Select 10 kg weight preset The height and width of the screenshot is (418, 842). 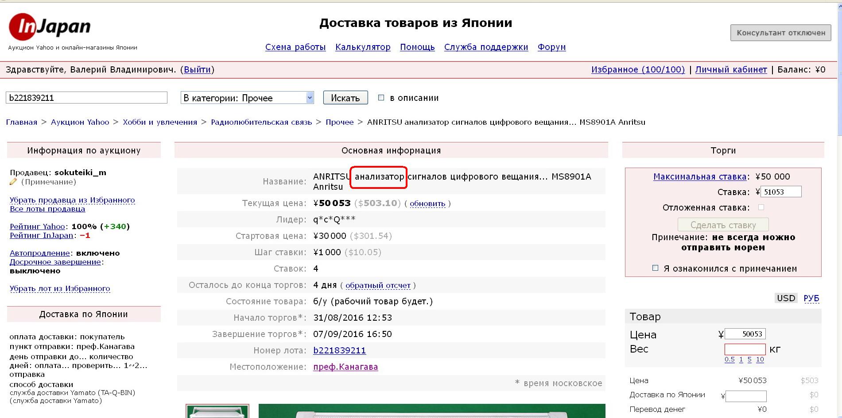[760, 359]
